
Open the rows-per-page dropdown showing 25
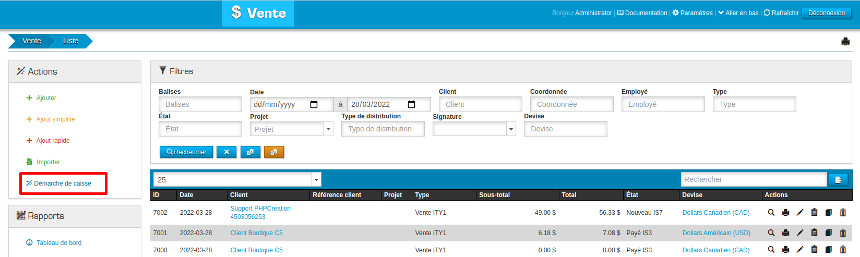316,180
